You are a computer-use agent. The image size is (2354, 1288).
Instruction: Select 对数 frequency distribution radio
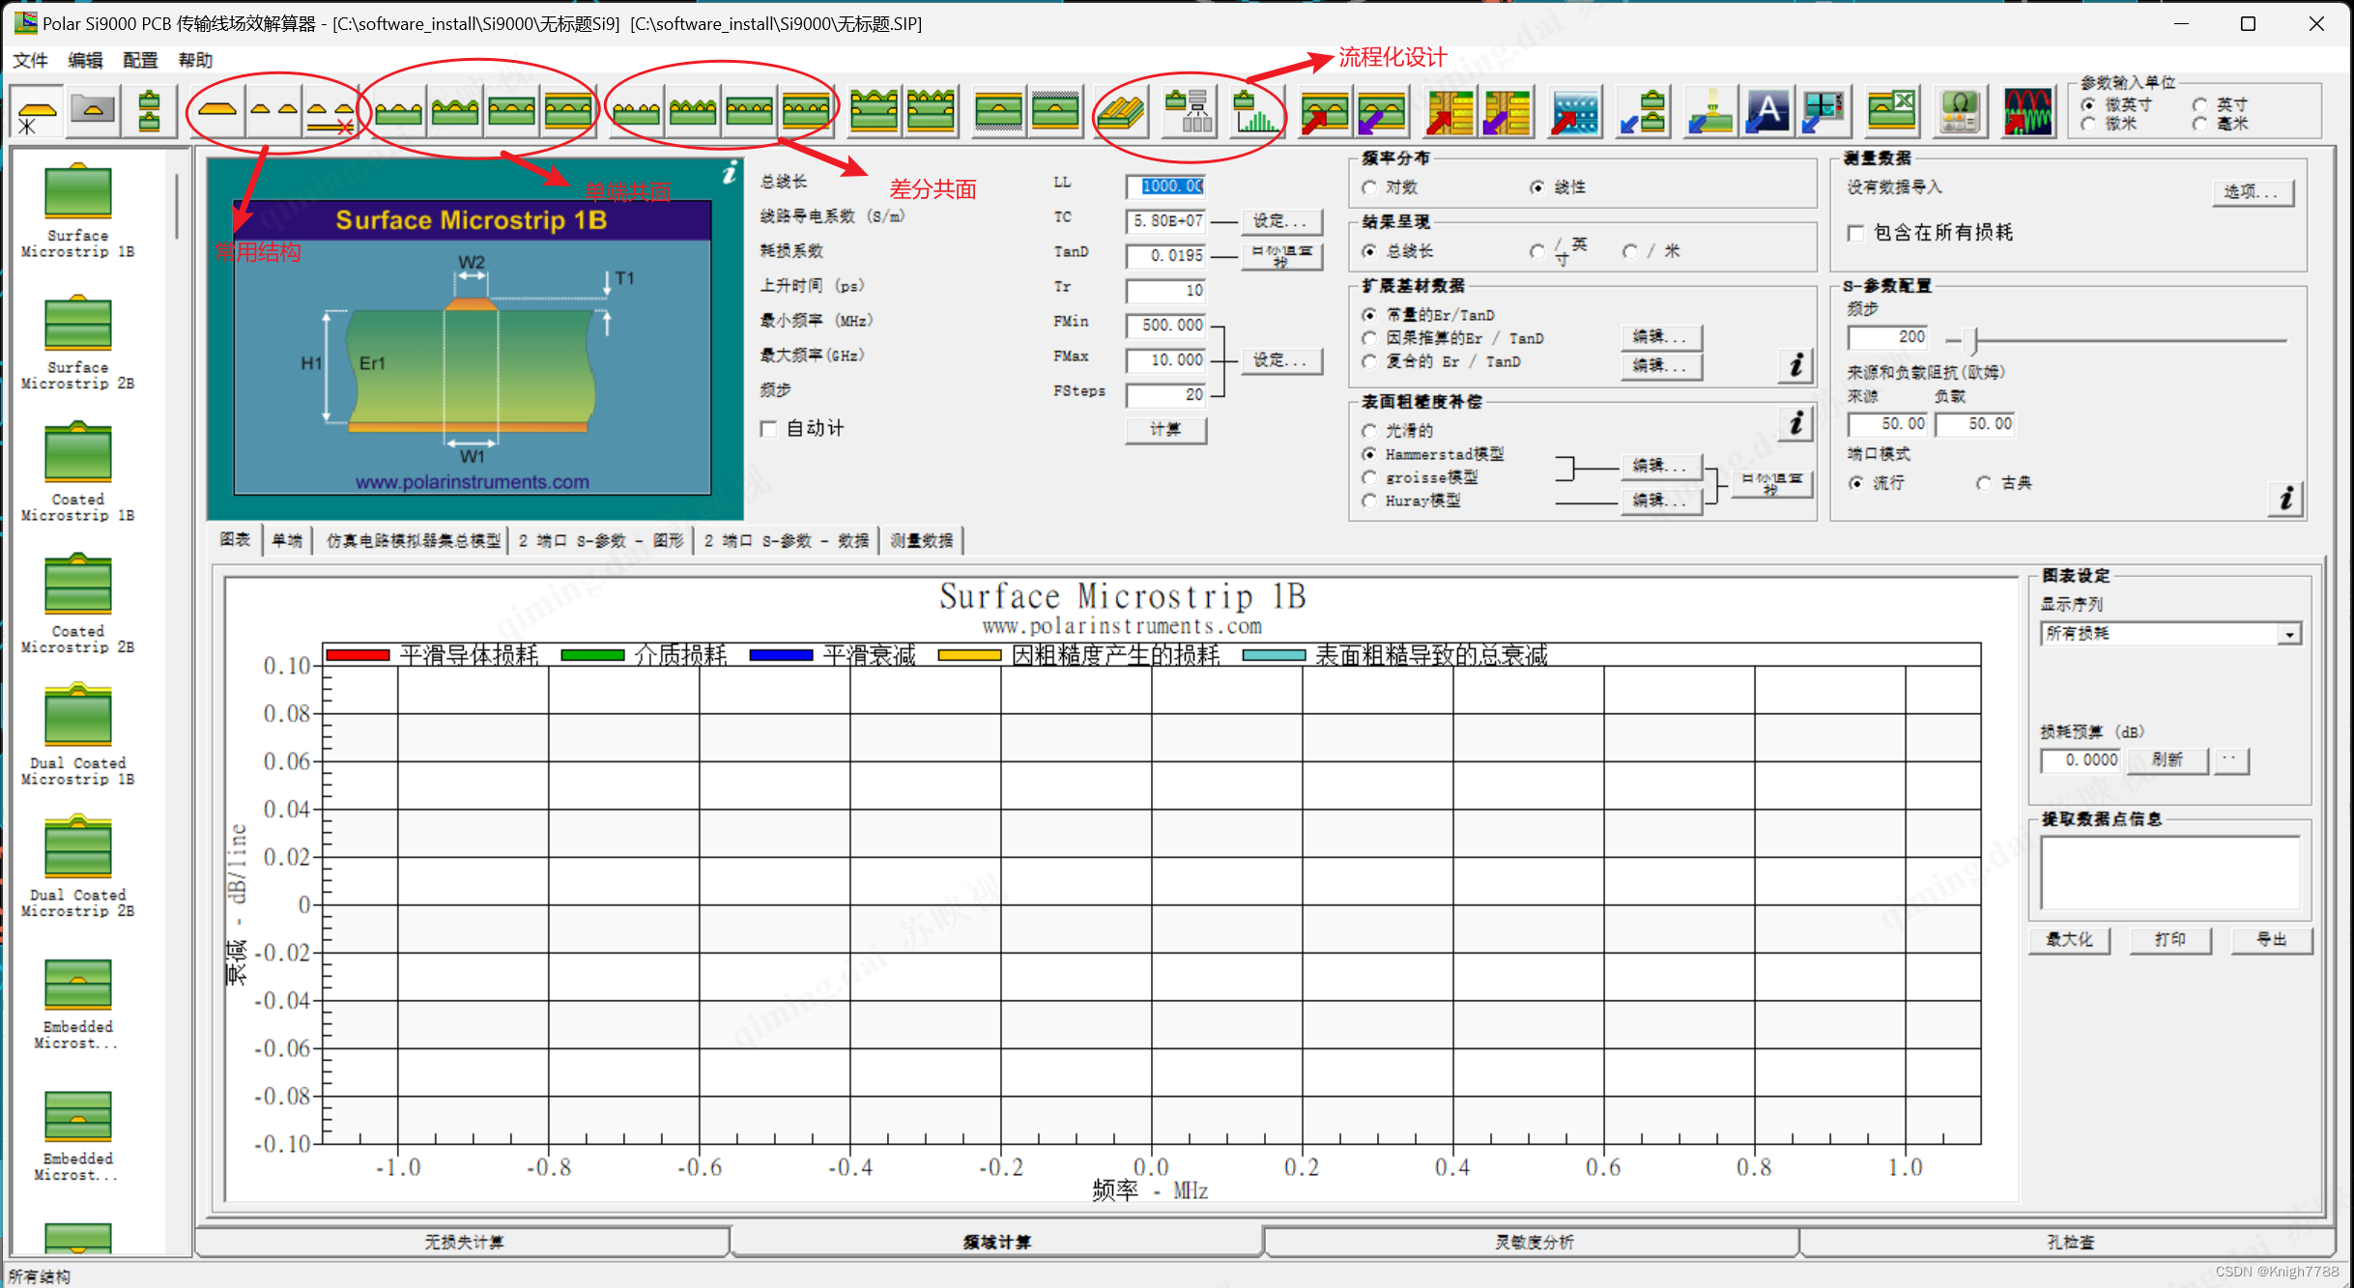pos(1368,187)
